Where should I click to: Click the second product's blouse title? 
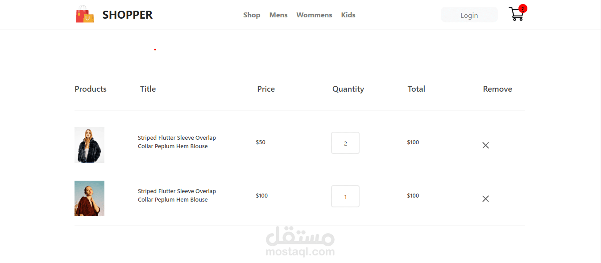177,195
